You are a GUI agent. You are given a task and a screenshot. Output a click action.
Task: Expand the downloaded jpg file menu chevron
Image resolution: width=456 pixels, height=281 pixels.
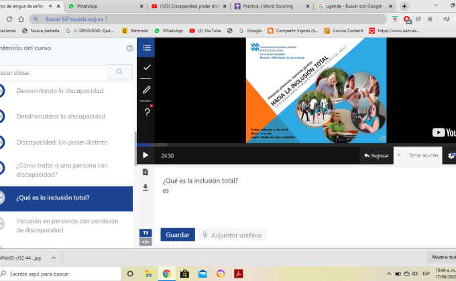54,258
